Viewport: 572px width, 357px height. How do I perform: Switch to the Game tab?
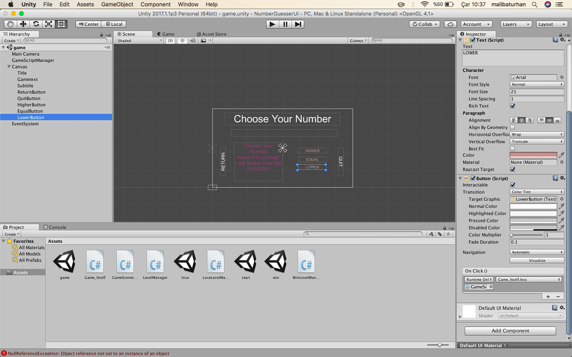point(166,34)
